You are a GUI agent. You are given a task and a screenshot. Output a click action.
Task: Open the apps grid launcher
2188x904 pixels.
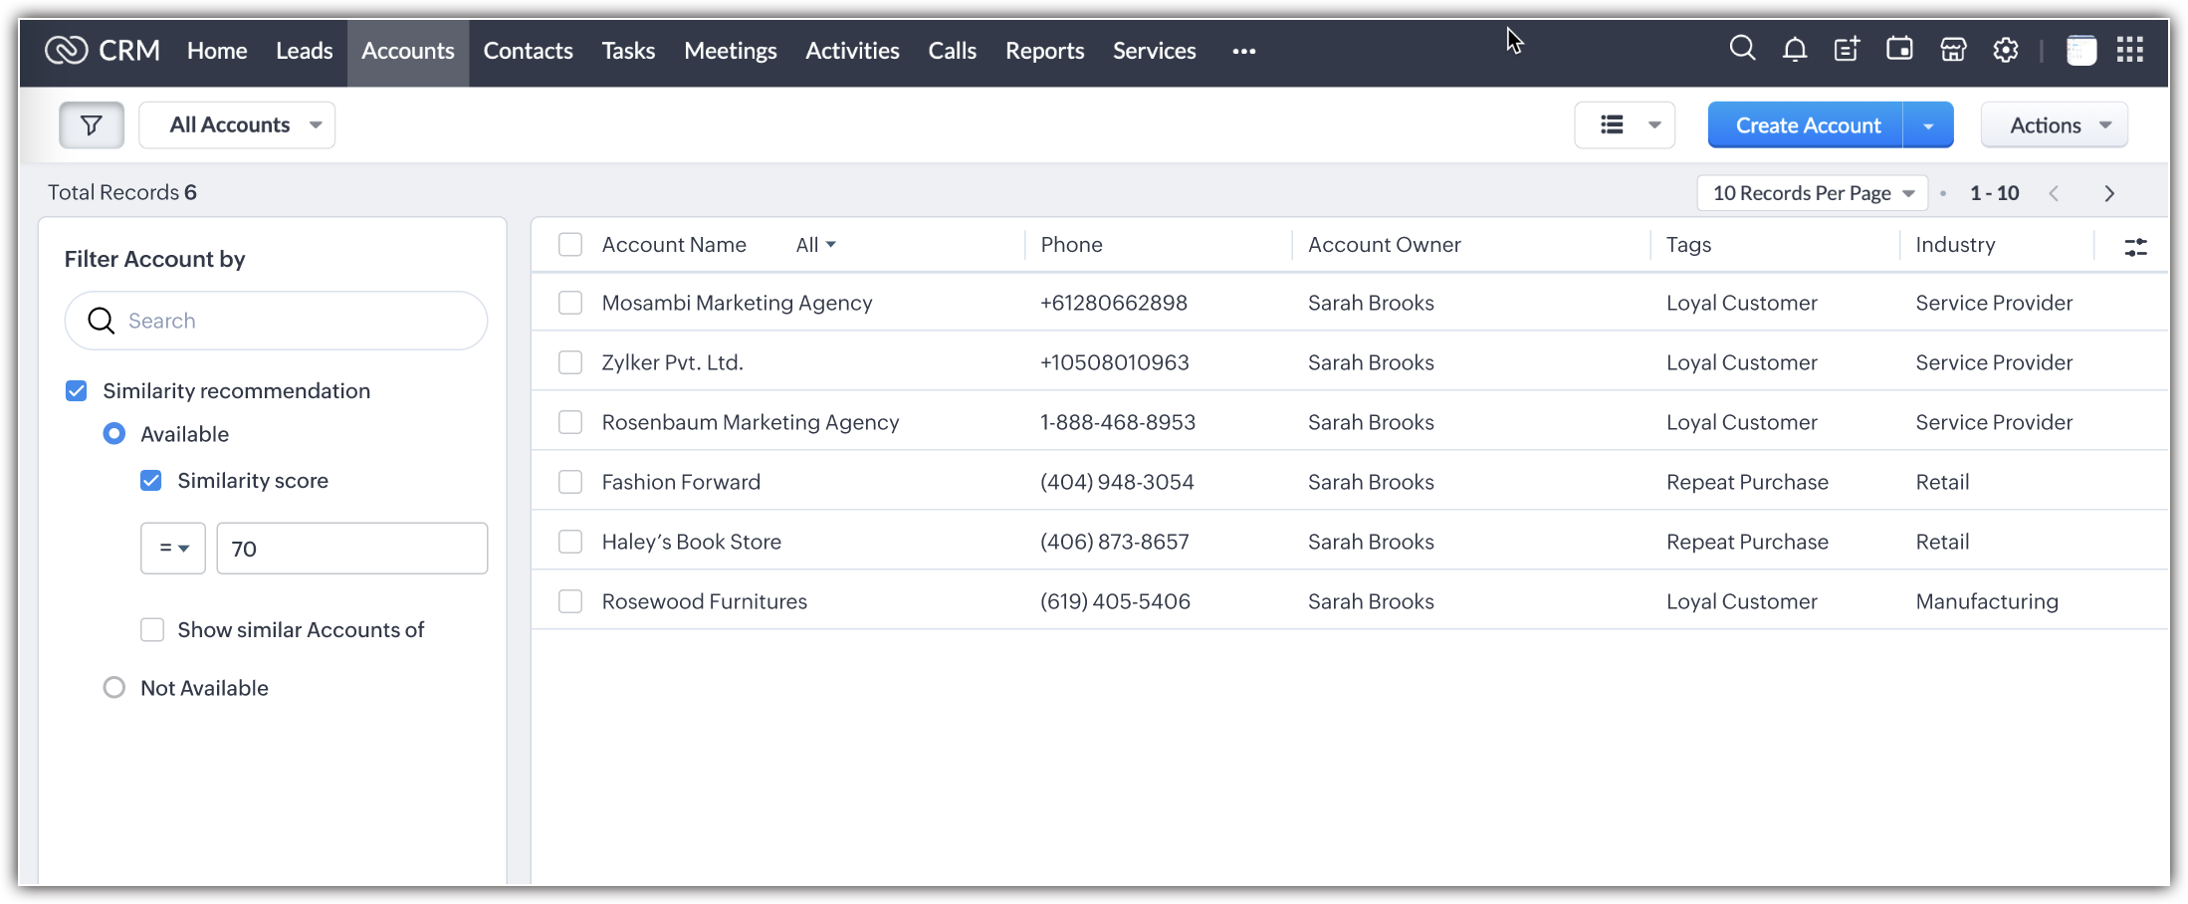[x=2130, y=50]
